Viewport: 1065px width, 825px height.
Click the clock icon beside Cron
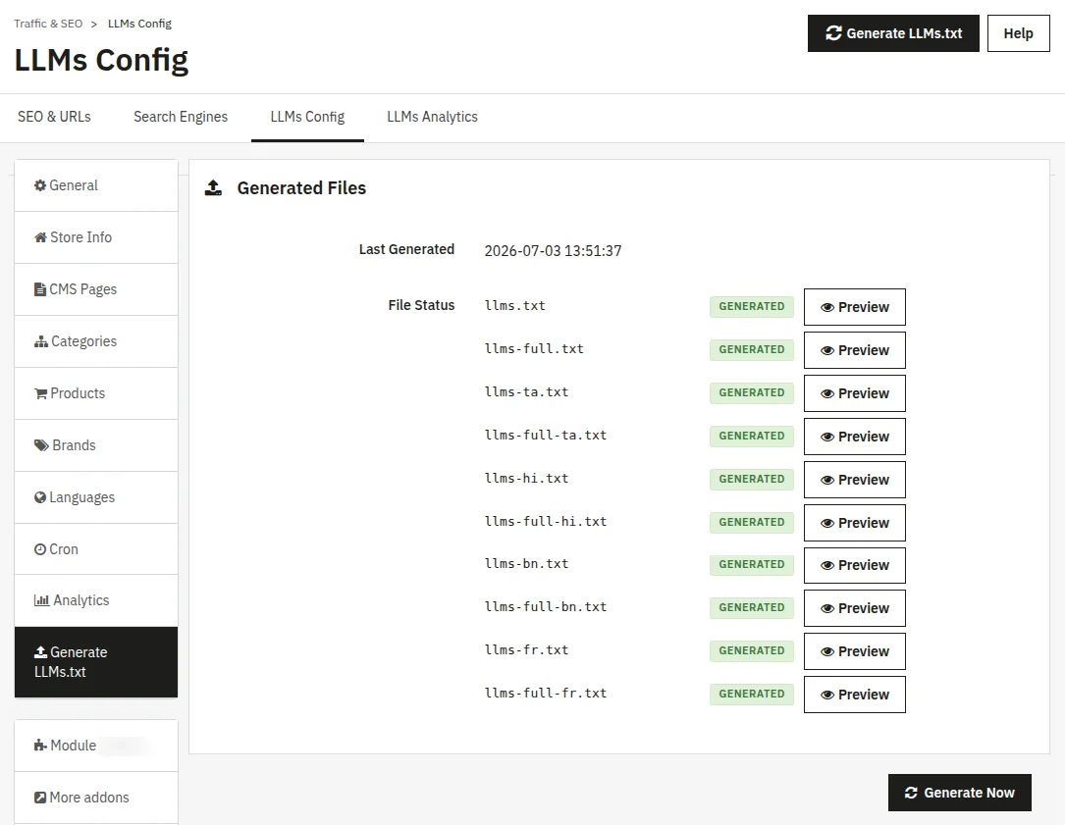(40, 549)
